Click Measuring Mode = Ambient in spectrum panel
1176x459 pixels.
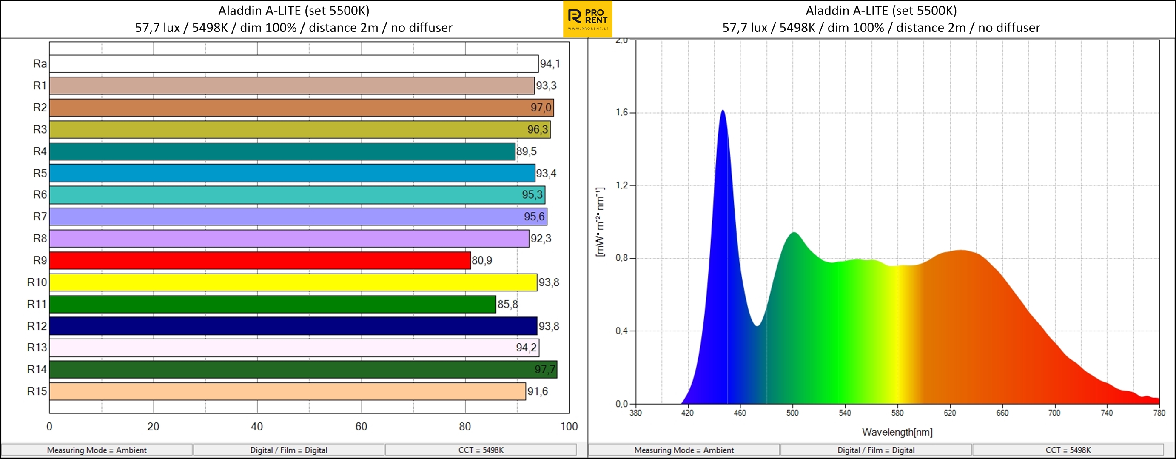pos(684,450)
